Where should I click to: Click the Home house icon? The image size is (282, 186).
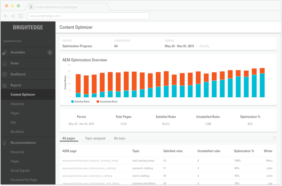pos(5,63)
